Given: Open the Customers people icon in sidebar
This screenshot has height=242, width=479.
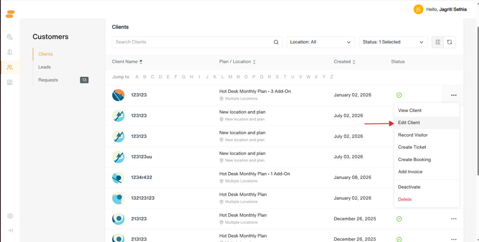Looking at the screenshot, I should pyautogui.click(x=10, y=67).
